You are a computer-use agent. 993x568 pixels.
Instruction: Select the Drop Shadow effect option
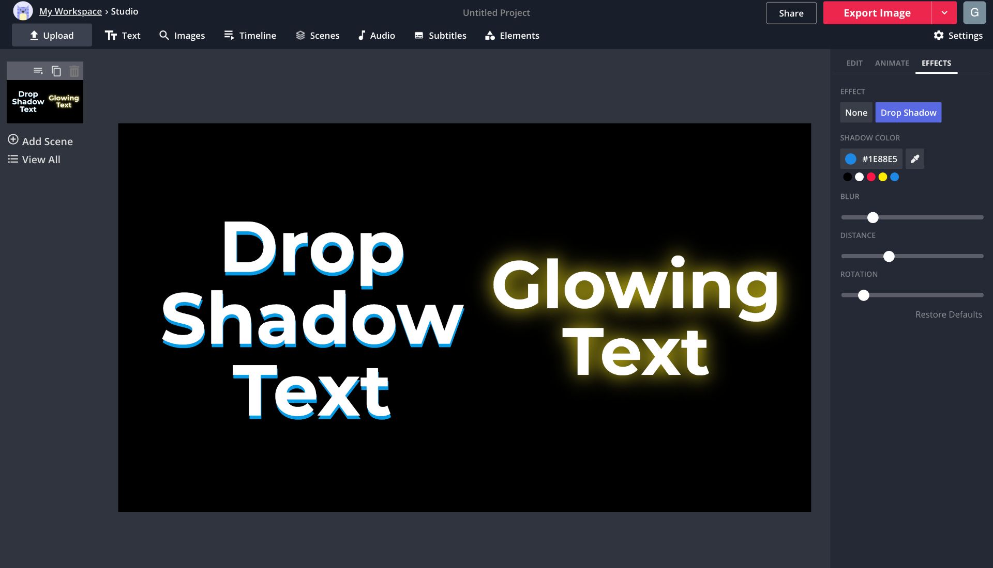click(908, 113)
